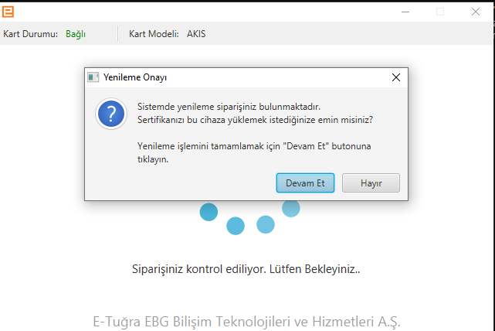The width and height of the screenshot is (495, 331).
Task: Click the small window icon beside Yenileme Onayı
Action: click(93, 77)
